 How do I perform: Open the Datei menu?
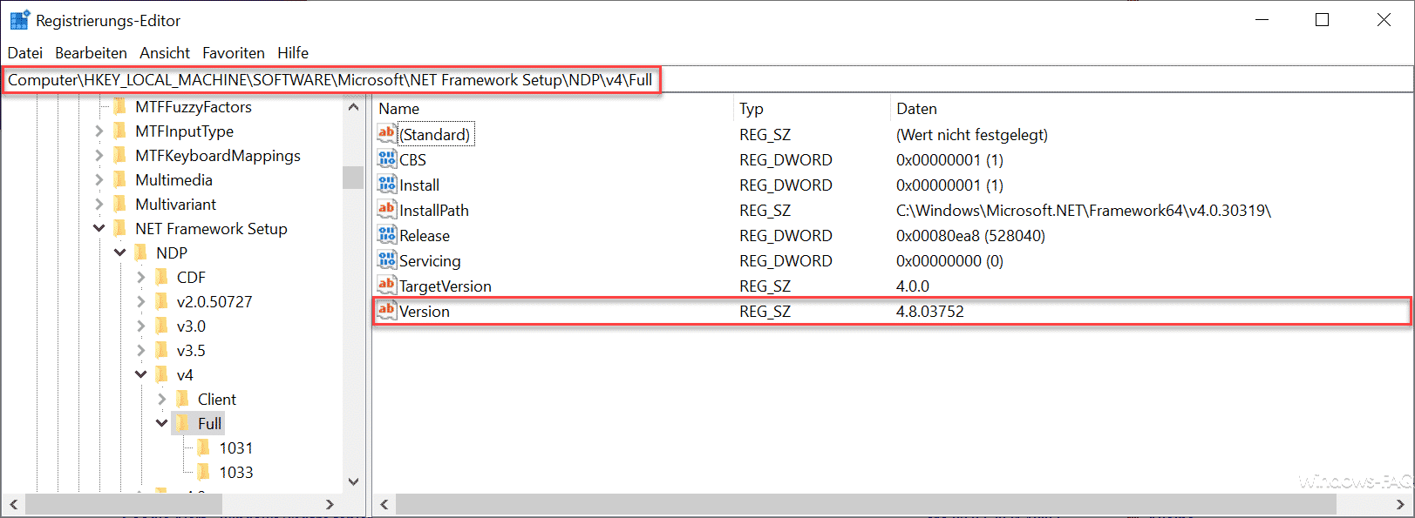[x=25, y=53]
